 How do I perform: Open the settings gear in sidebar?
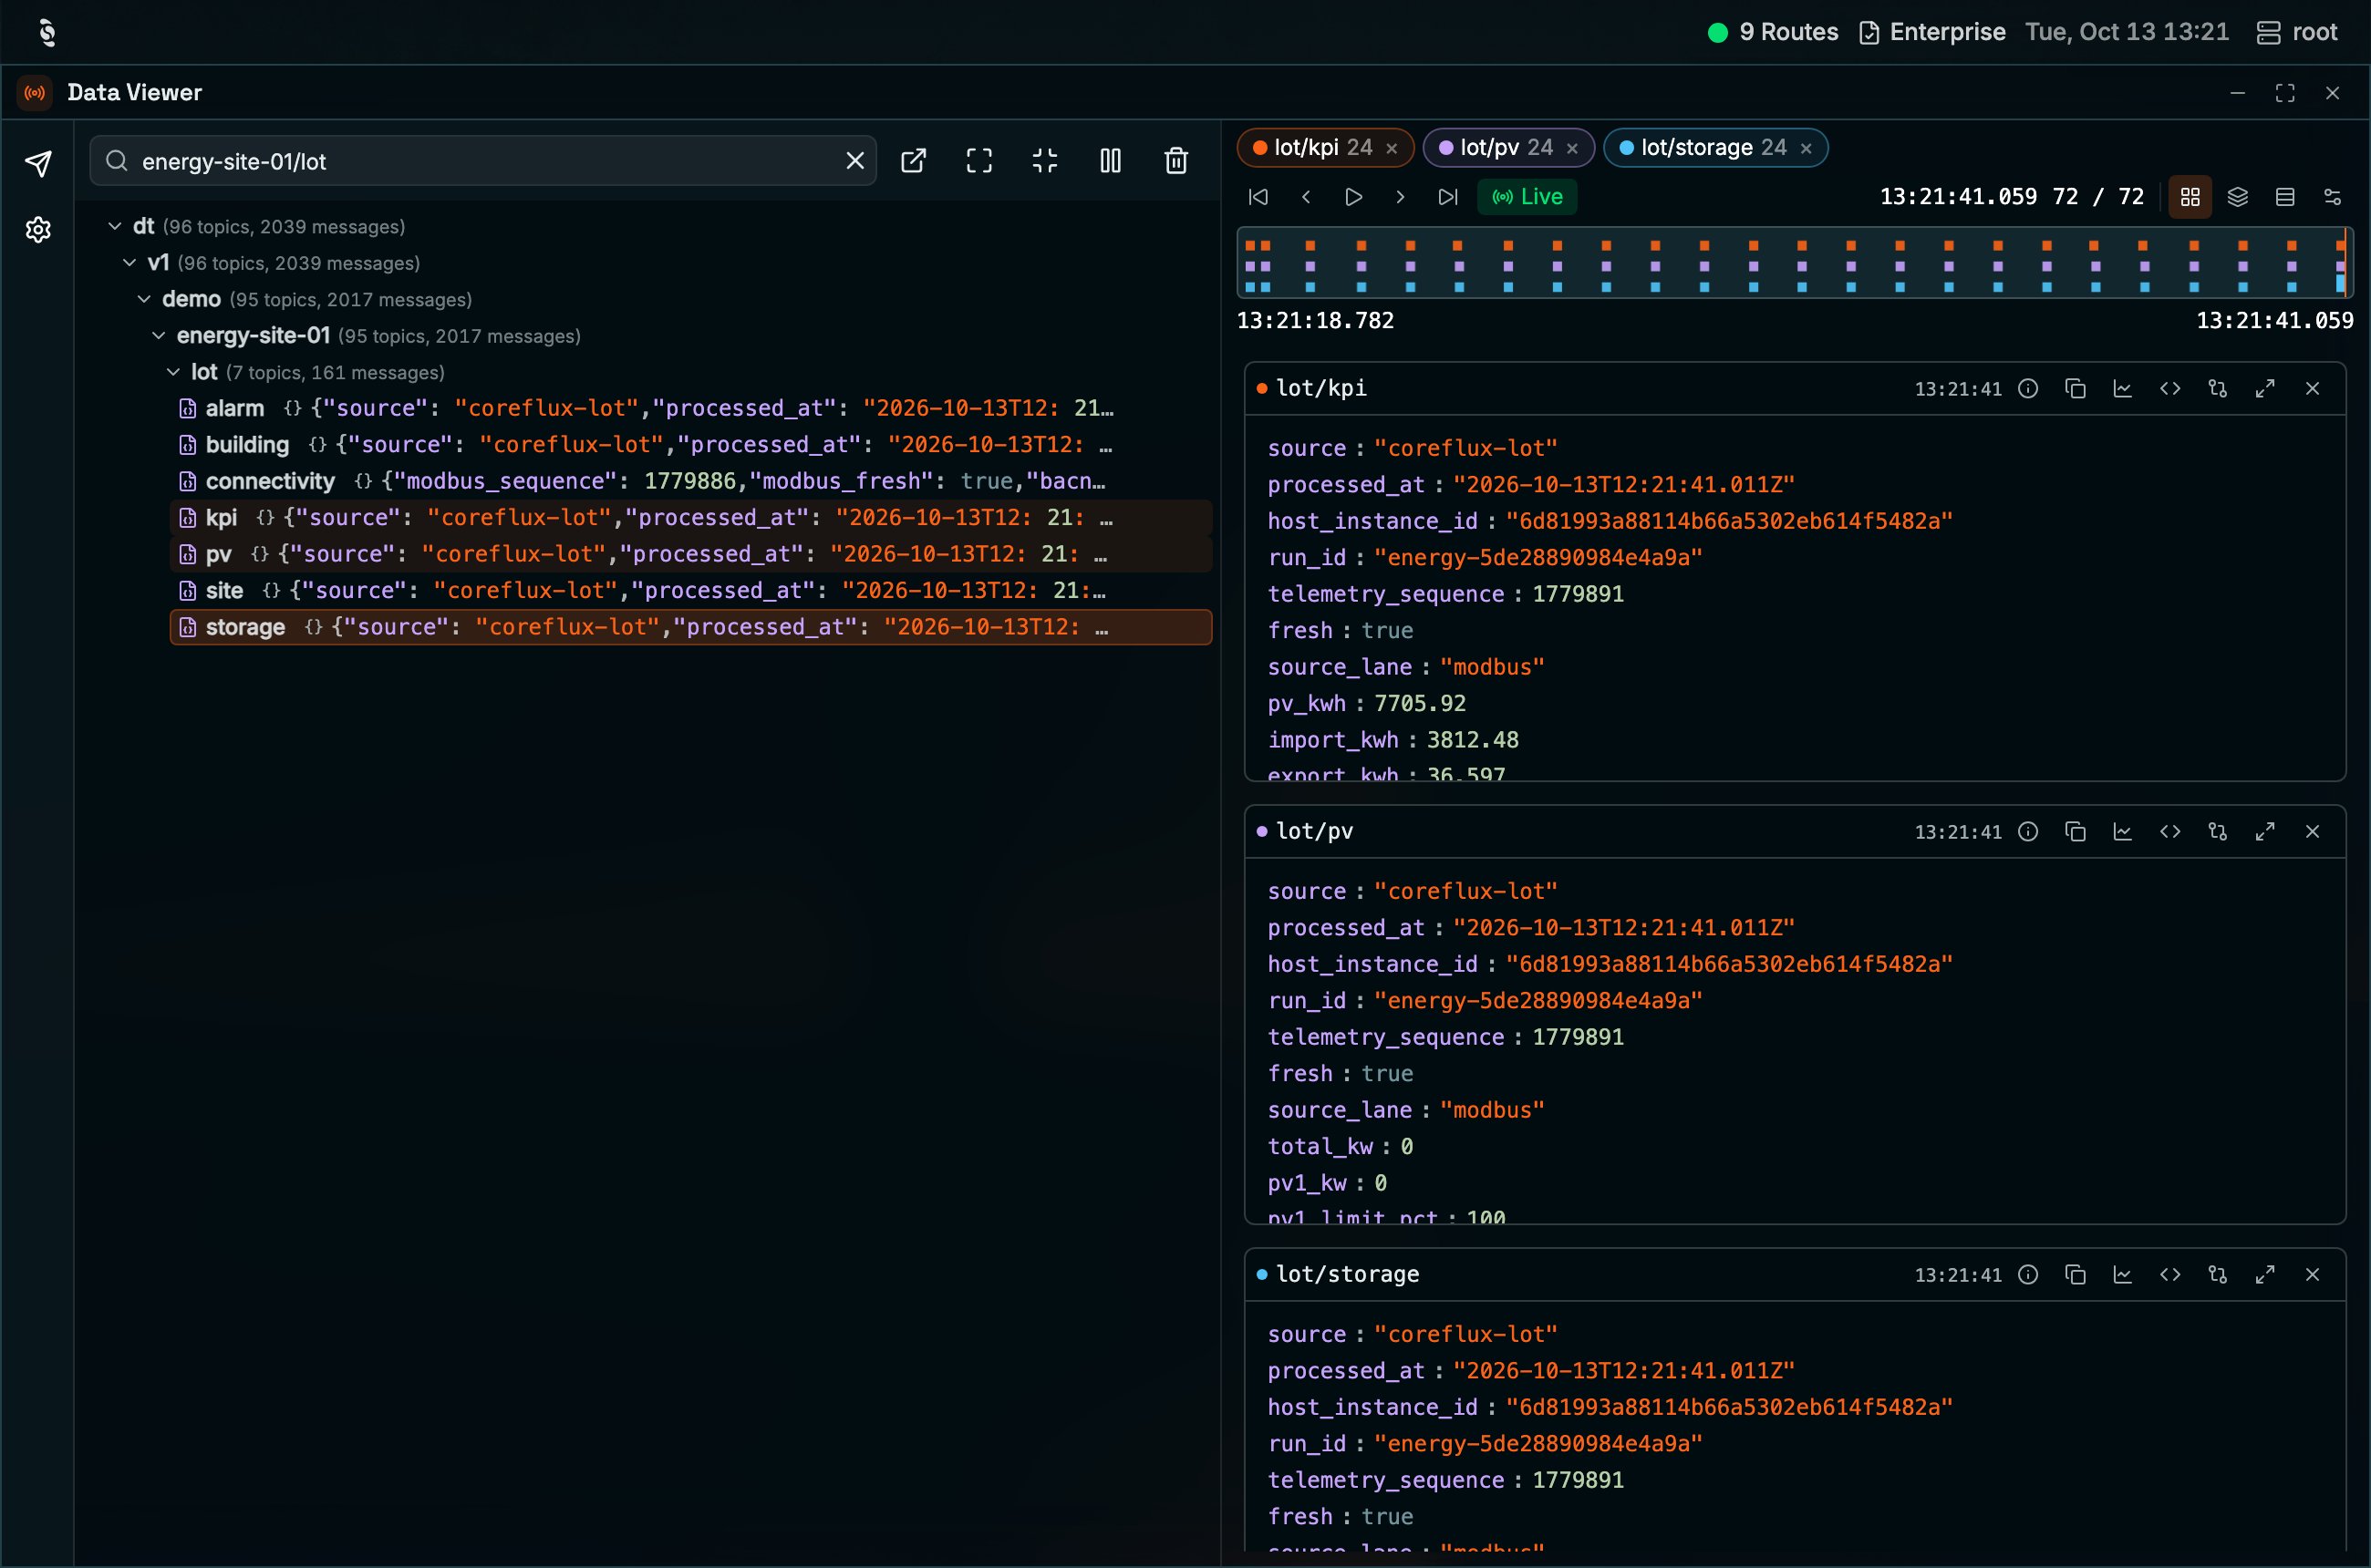38,229
